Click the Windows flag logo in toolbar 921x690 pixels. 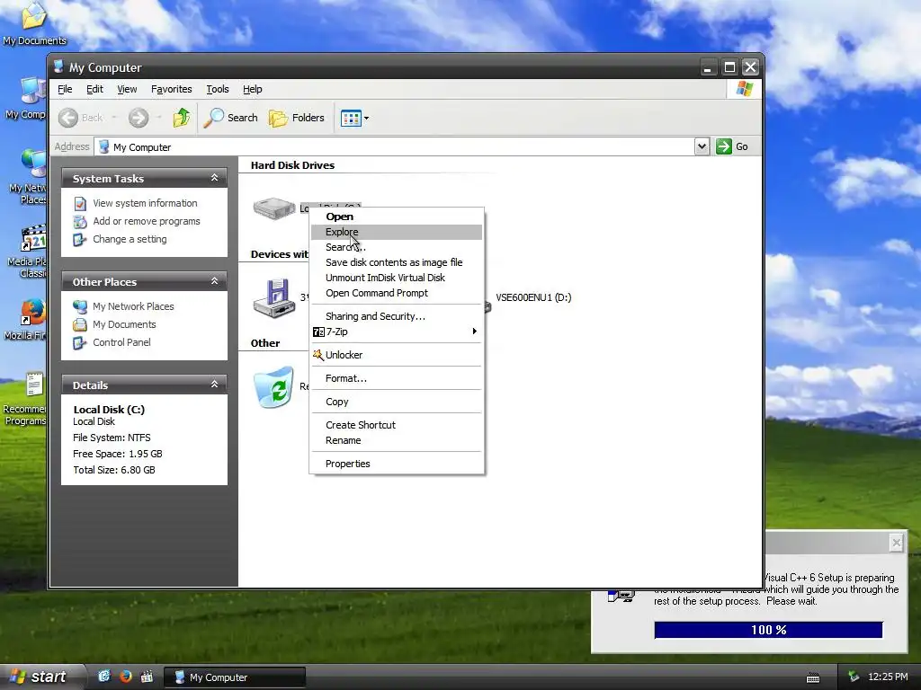tap(744, 89)
